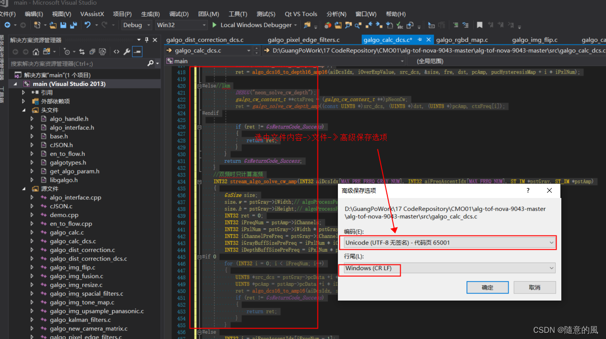Screen dimensions: 606x339
Task: Start Local Windows Debugger green play icon
Action: click(x=214, y=25)
